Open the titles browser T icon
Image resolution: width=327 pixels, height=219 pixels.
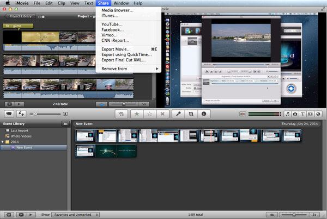pos(302,114)
